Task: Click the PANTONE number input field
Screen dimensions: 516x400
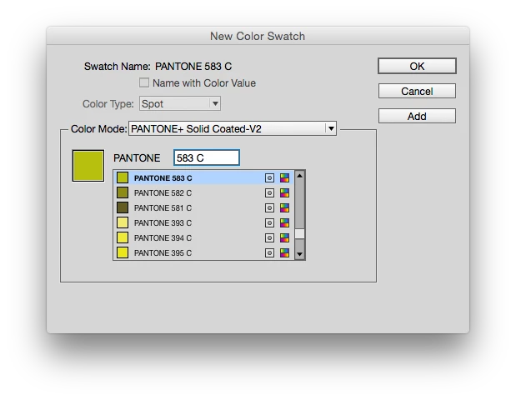Action: pyautogui.click(x=207, y=157)
